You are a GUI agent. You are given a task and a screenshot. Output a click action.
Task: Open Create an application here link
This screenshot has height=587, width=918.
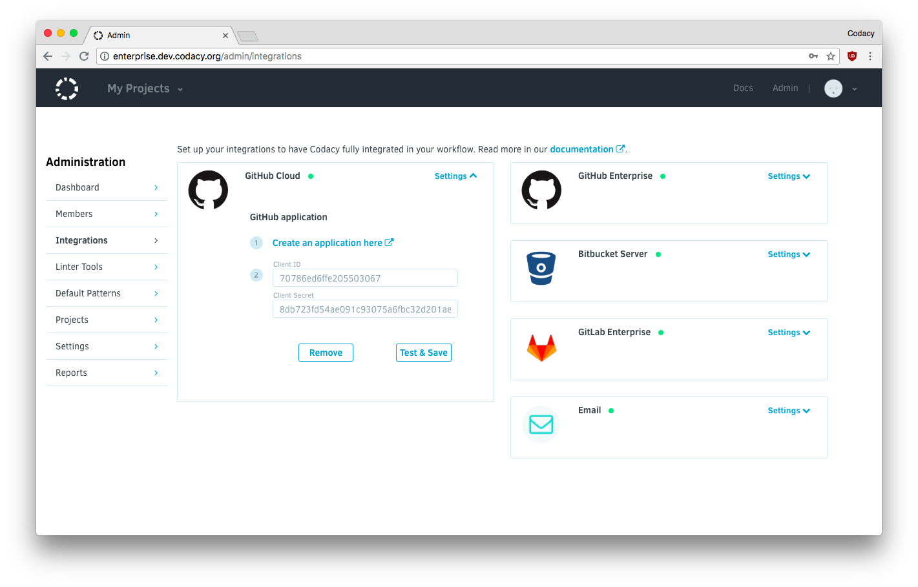point(333,243)
